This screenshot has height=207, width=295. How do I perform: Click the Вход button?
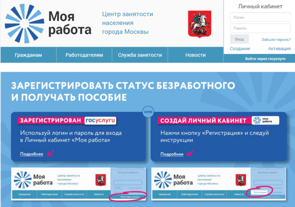point(239,39)
